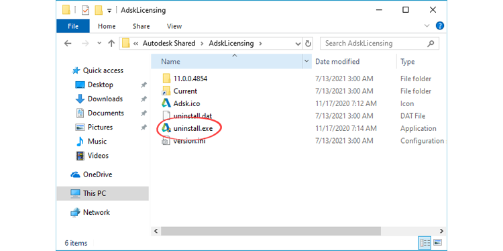Expand the chevron after AdskLicensing breadcrumb
Viewport: 503px width, 251px height.
260,44
